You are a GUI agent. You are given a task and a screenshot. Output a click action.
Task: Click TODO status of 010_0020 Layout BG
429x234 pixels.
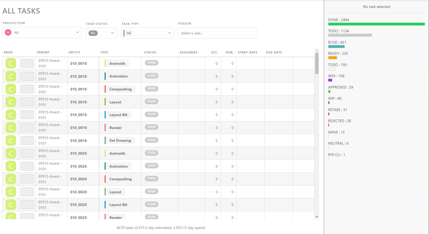151,204
